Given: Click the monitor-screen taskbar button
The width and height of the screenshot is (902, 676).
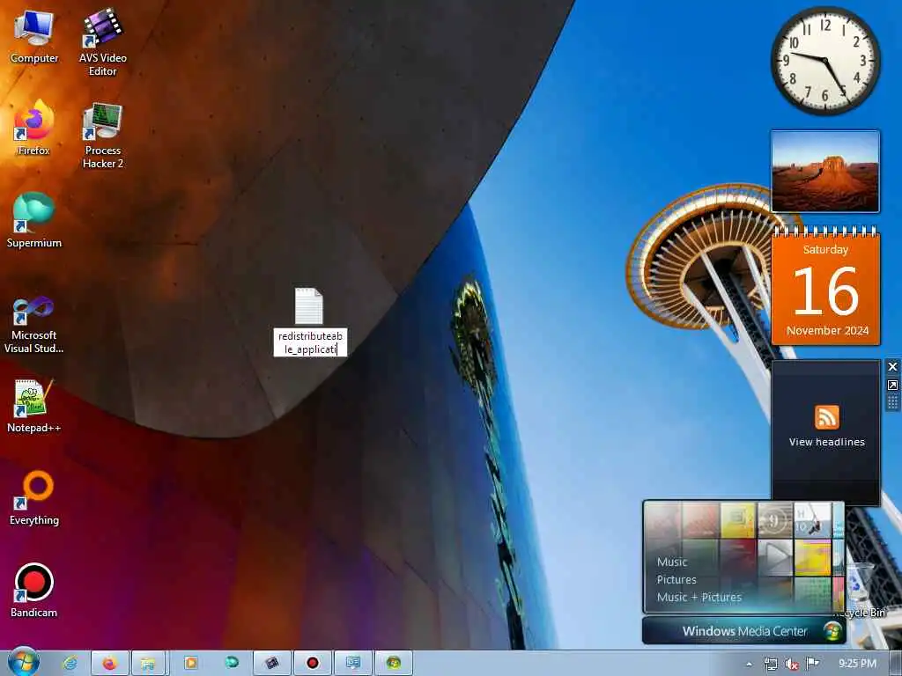Looking at the screenshot, I should [353, 664].
